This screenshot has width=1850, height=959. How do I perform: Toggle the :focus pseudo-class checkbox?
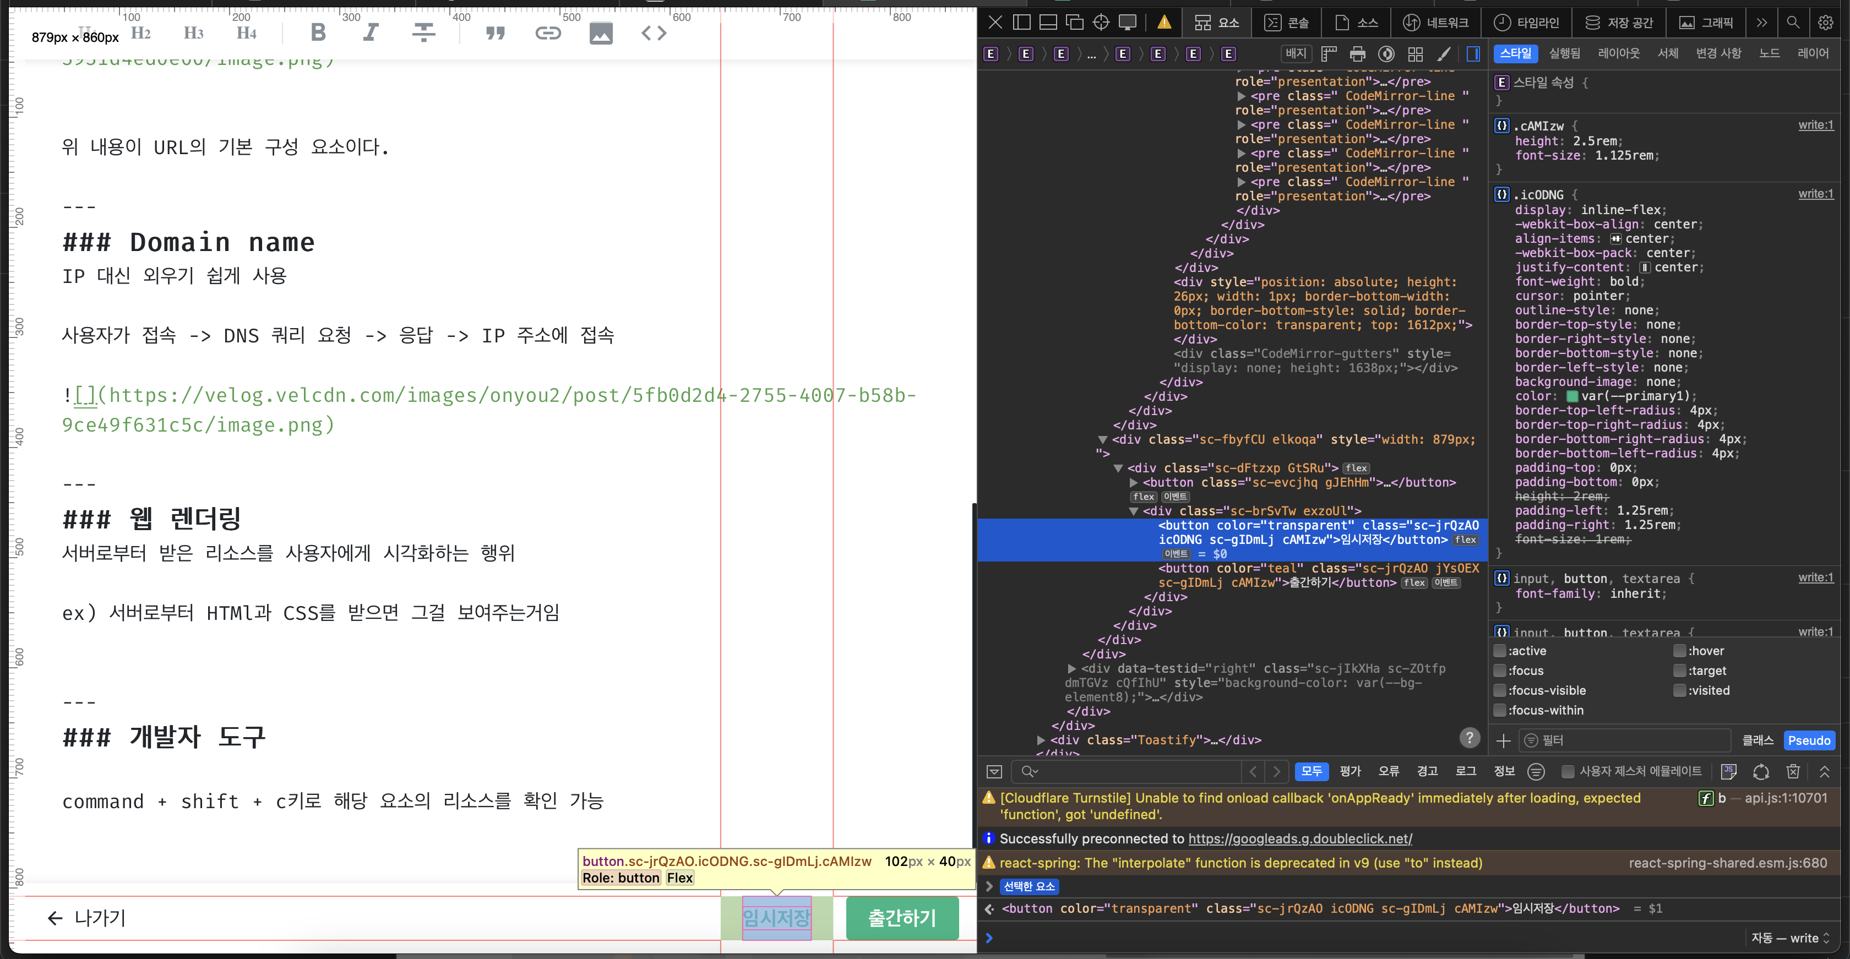pyautogui.click(x=1499, y=671)
